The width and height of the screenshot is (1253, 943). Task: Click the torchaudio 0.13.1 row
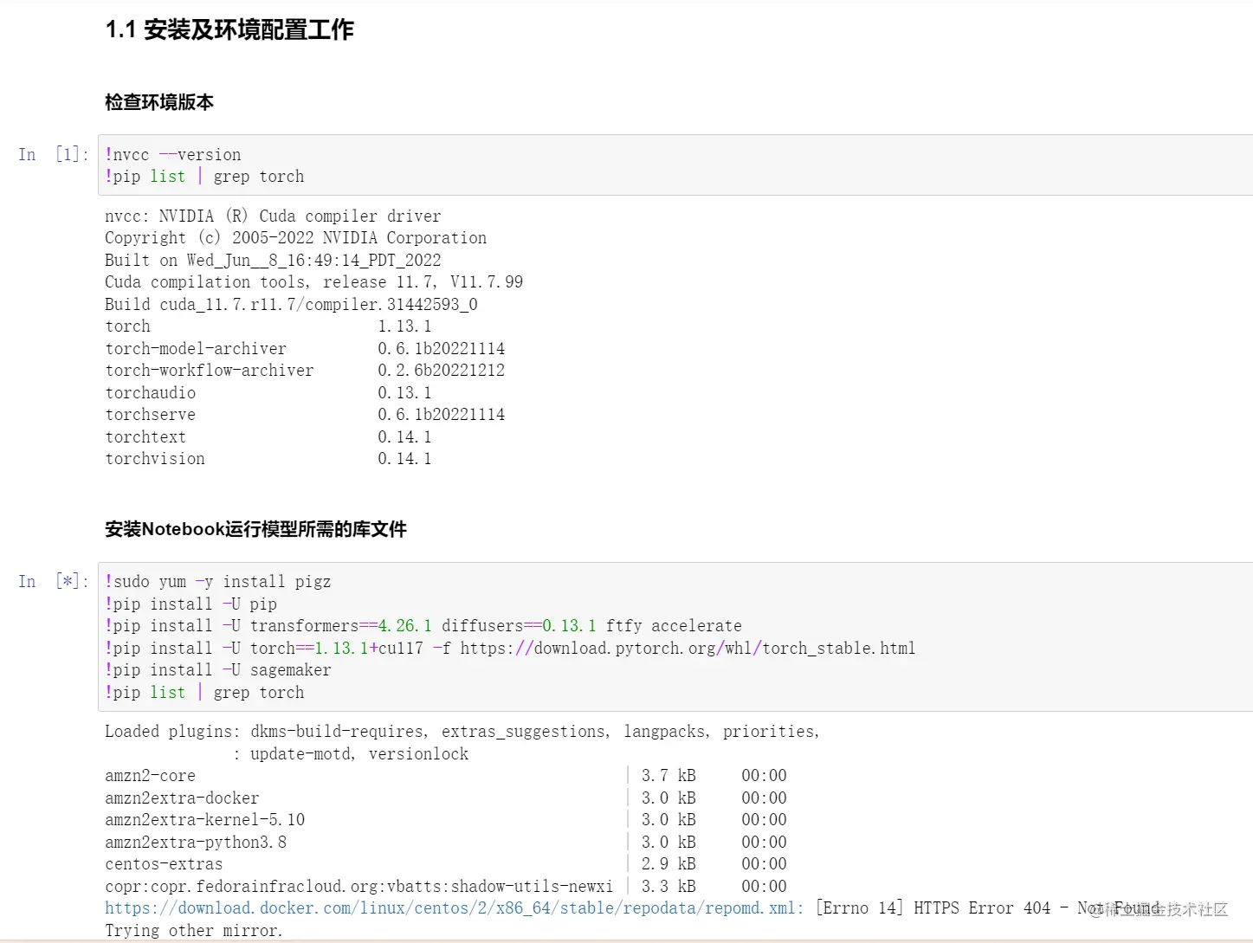click(x=268, y=392)
